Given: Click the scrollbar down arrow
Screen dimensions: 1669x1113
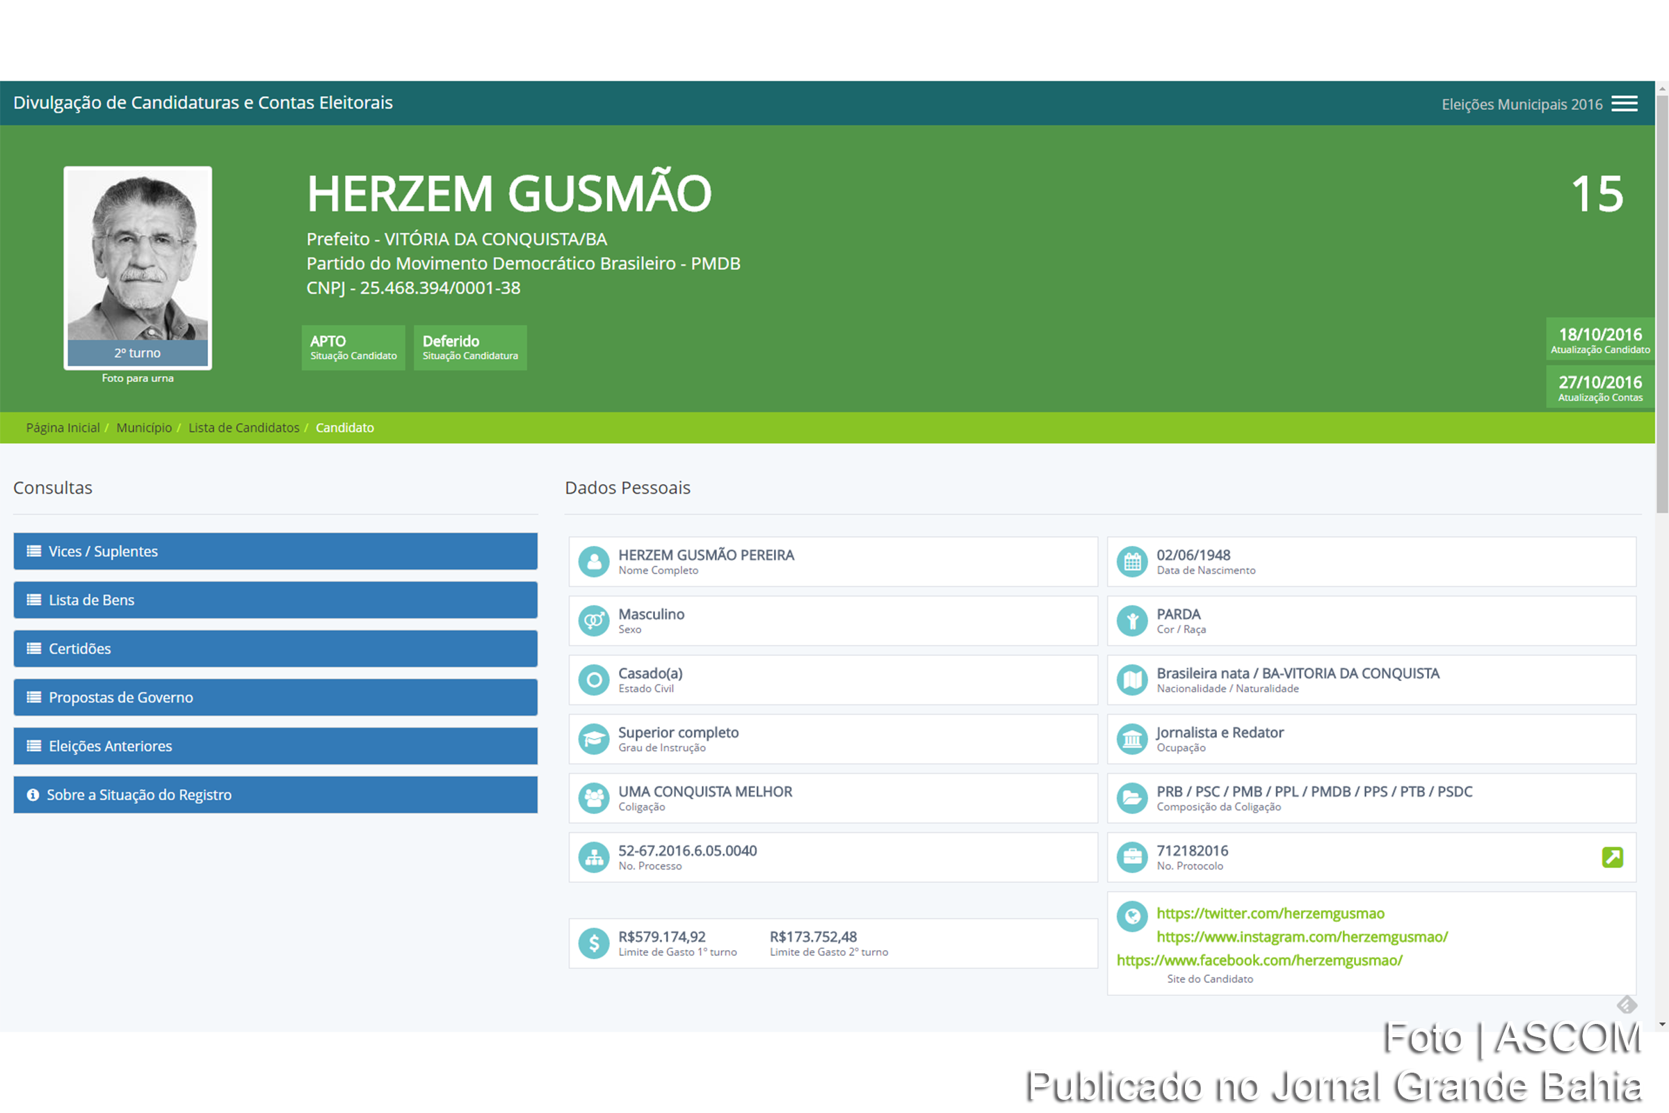Looking at the screenshot, I should pyautogui.click(x=1662, y=1025).
